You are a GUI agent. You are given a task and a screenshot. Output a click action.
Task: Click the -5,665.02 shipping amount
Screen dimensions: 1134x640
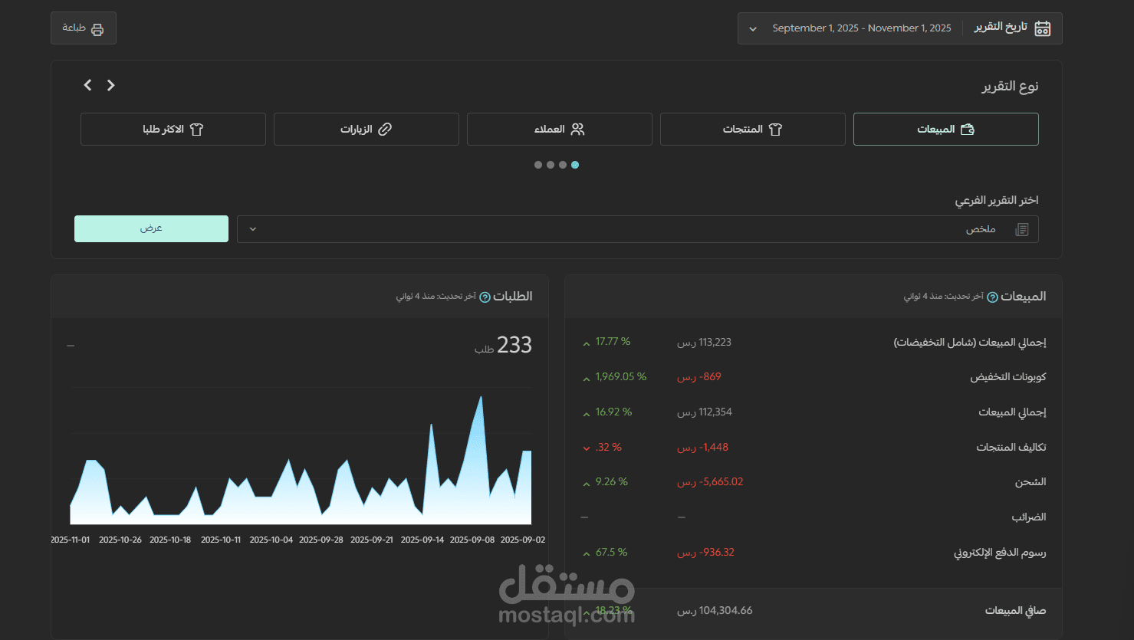click(x=710, y=482)
